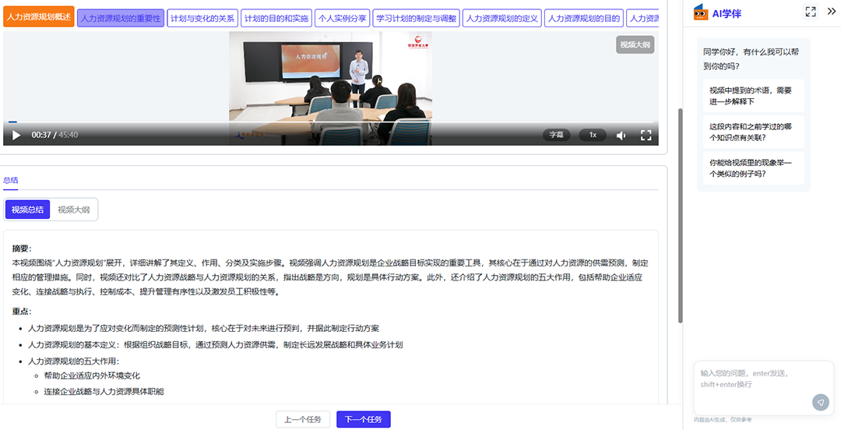Show the 视频大纲 overlay on the video
The height and width of the screenshot is (430, 841).
(x=635, y=44)
